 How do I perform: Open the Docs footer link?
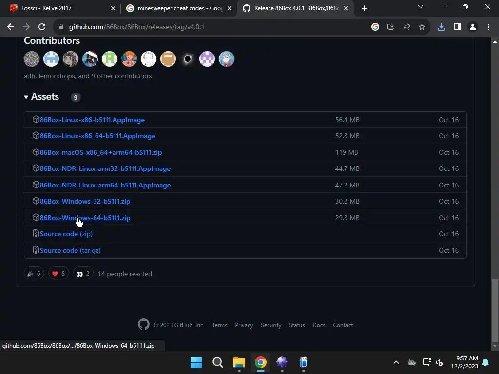(319, 325)
